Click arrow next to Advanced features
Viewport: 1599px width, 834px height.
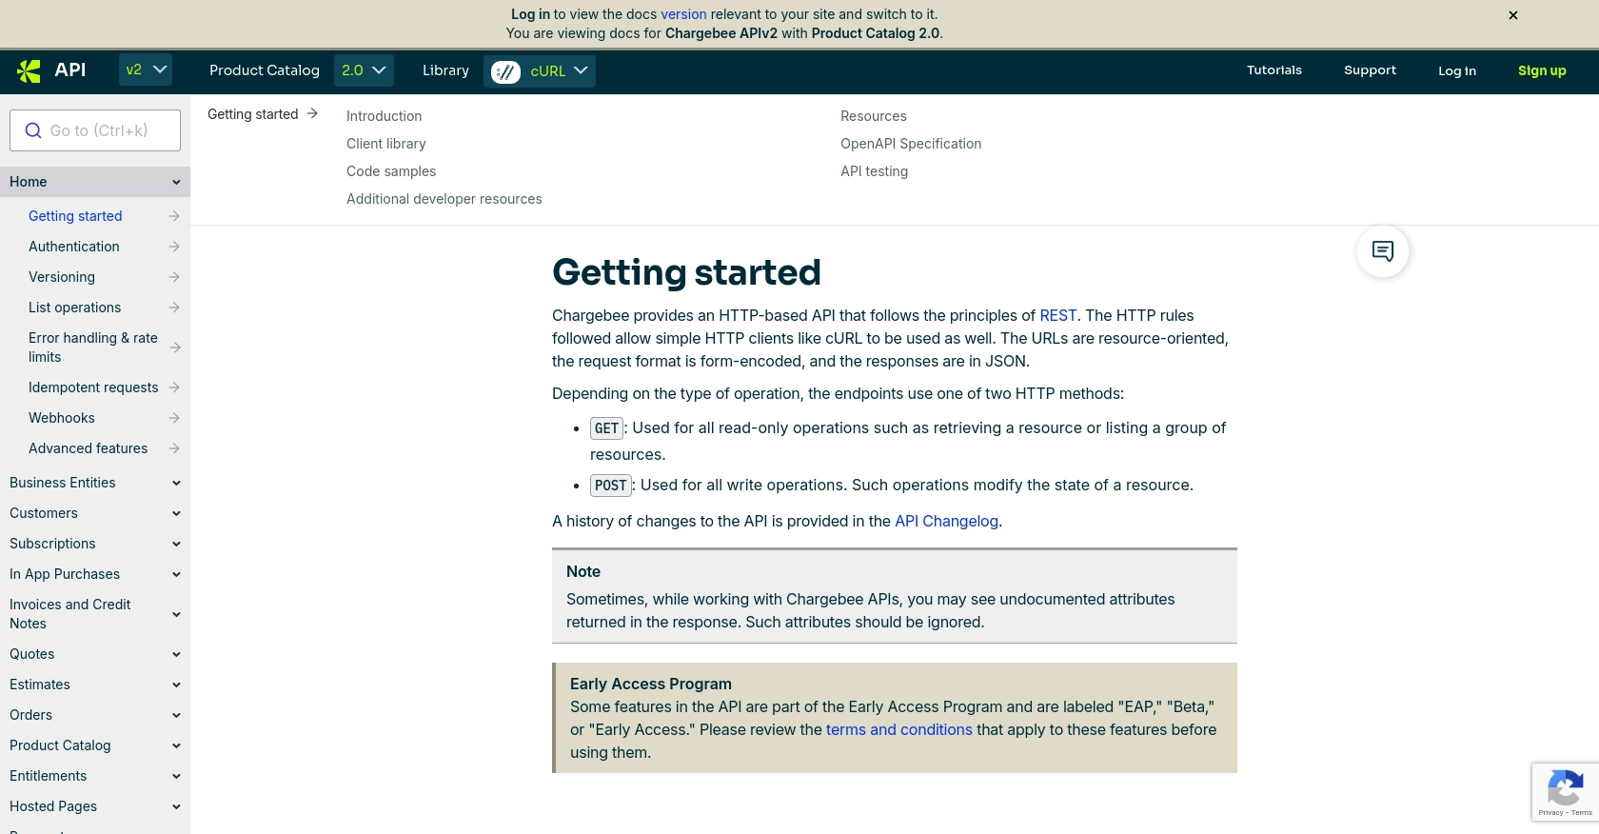pyautogui.click(x=174, y=448)
